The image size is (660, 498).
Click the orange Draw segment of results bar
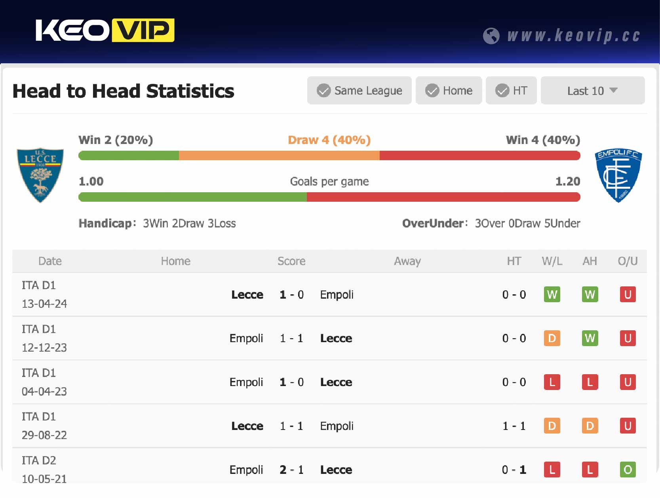[279, 155]
